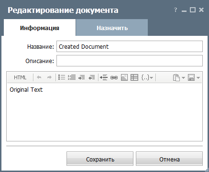Focus the Название input field
This screenshot has width=209, height=172.
tap(130, 46)
